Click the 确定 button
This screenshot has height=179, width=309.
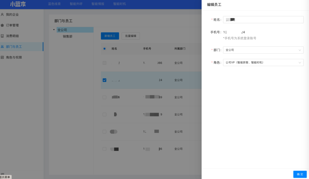(300, 174)
